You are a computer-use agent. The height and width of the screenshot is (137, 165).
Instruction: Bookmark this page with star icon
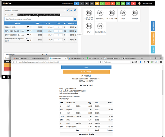[x=133, y=62]
